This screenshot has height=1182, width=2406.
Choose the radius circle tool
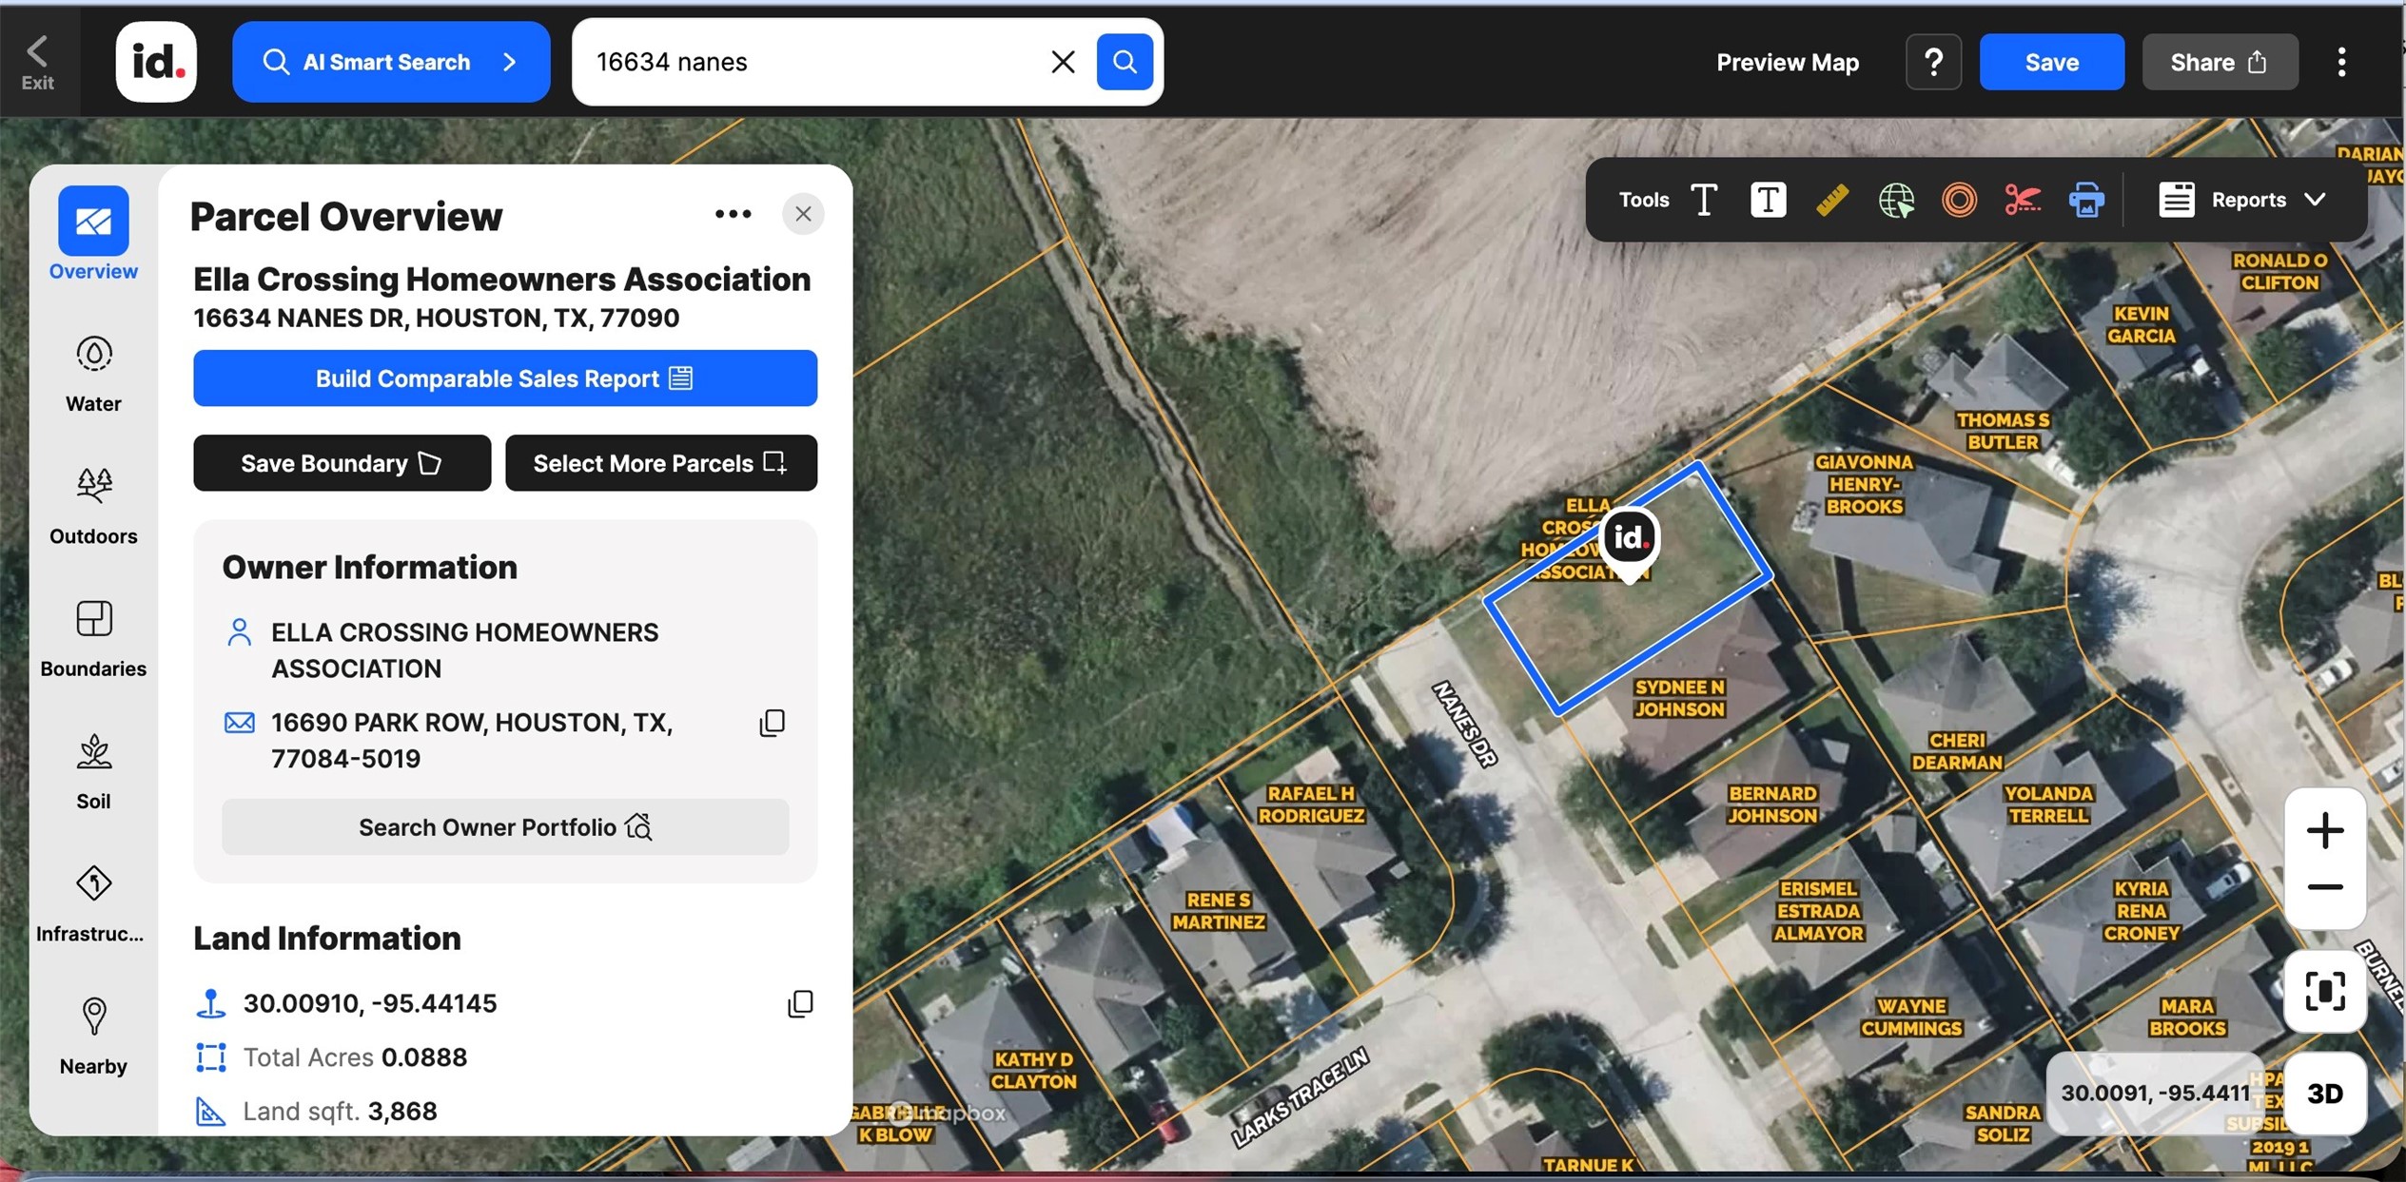(1959, 200)
